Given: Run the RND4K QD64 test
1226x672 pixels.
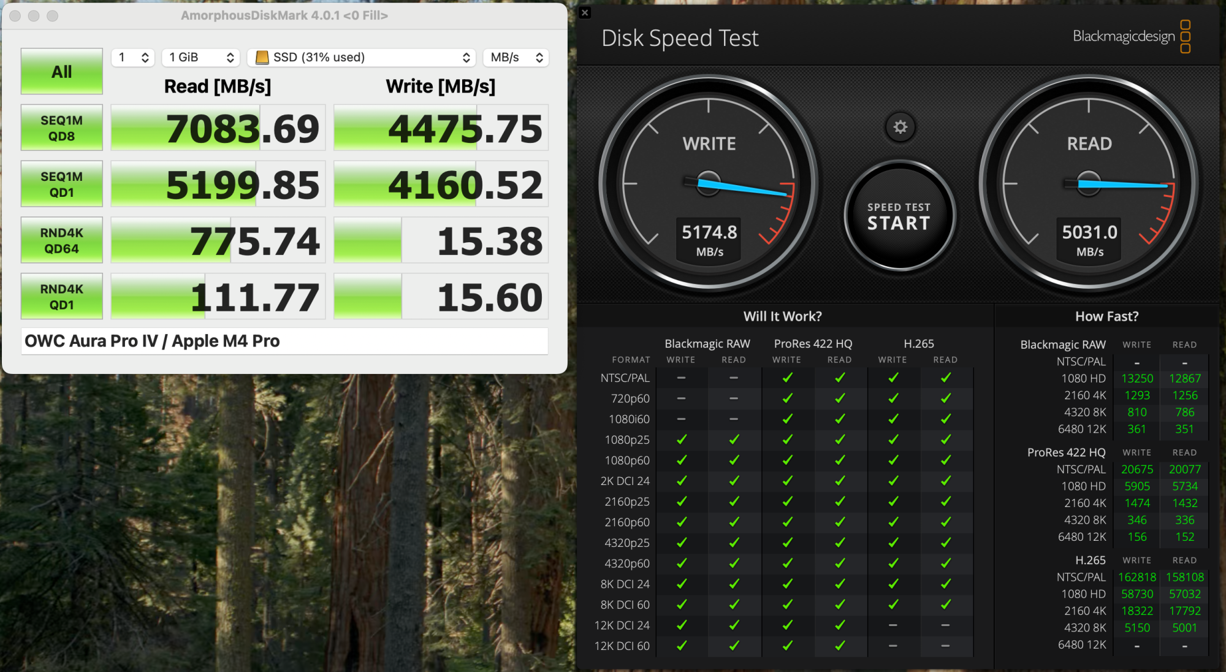Looking at the screenshot, I should coord(62,240).
